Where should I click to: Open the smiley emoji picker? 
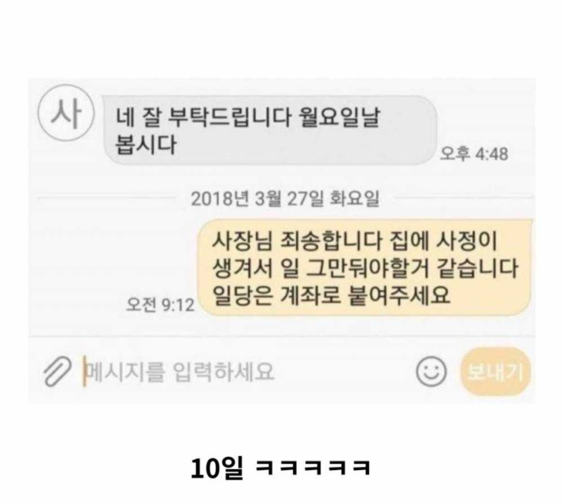click(431, 372)
